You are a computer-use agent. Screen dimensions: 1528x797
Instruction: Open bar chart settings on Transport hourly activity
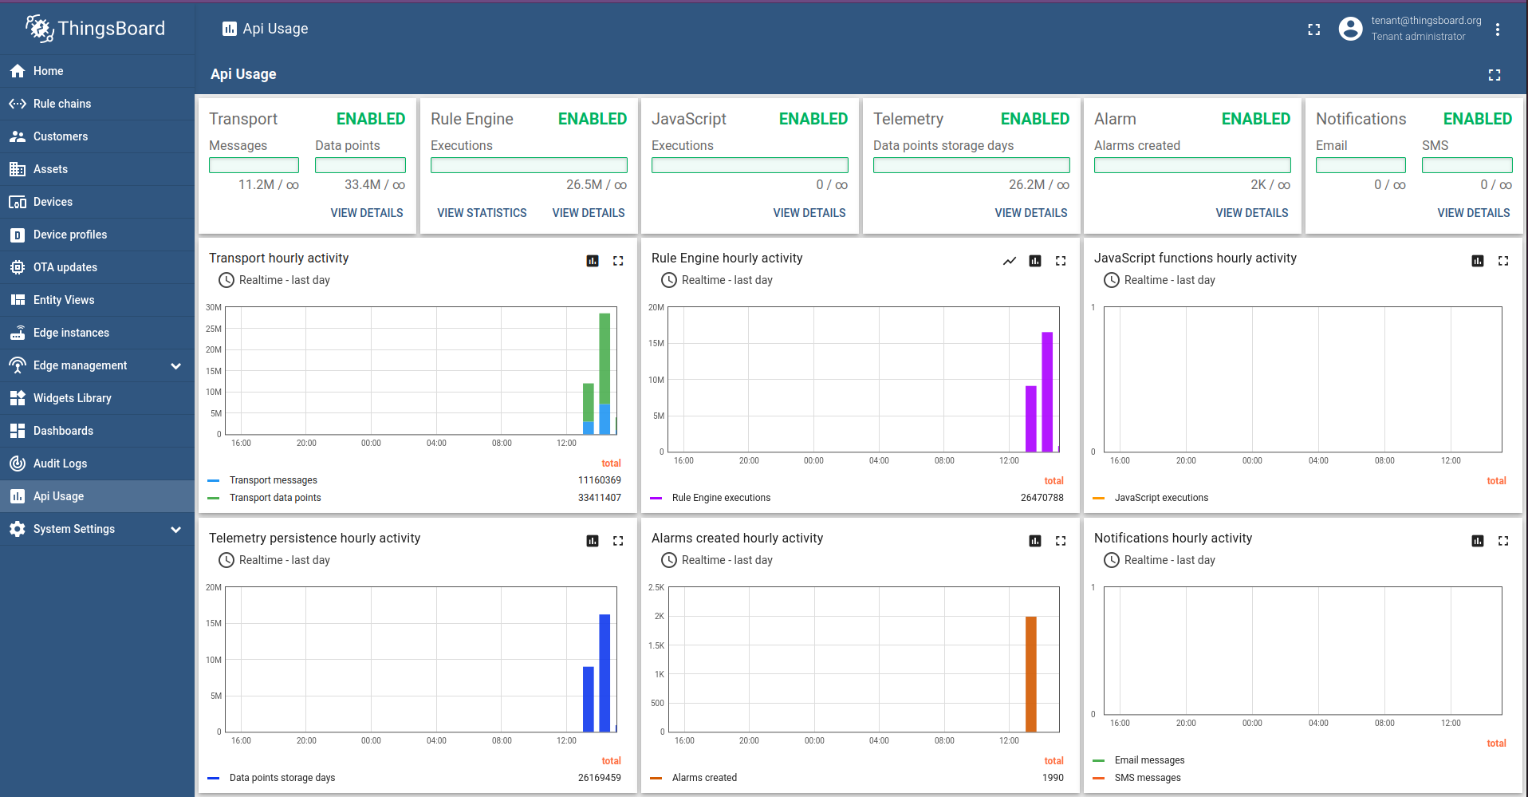[592, 261]
